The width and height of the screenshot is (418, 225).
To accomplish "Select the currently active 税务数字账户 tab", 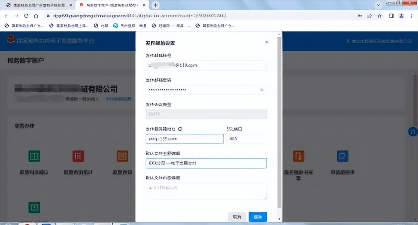I will (109, 5).
